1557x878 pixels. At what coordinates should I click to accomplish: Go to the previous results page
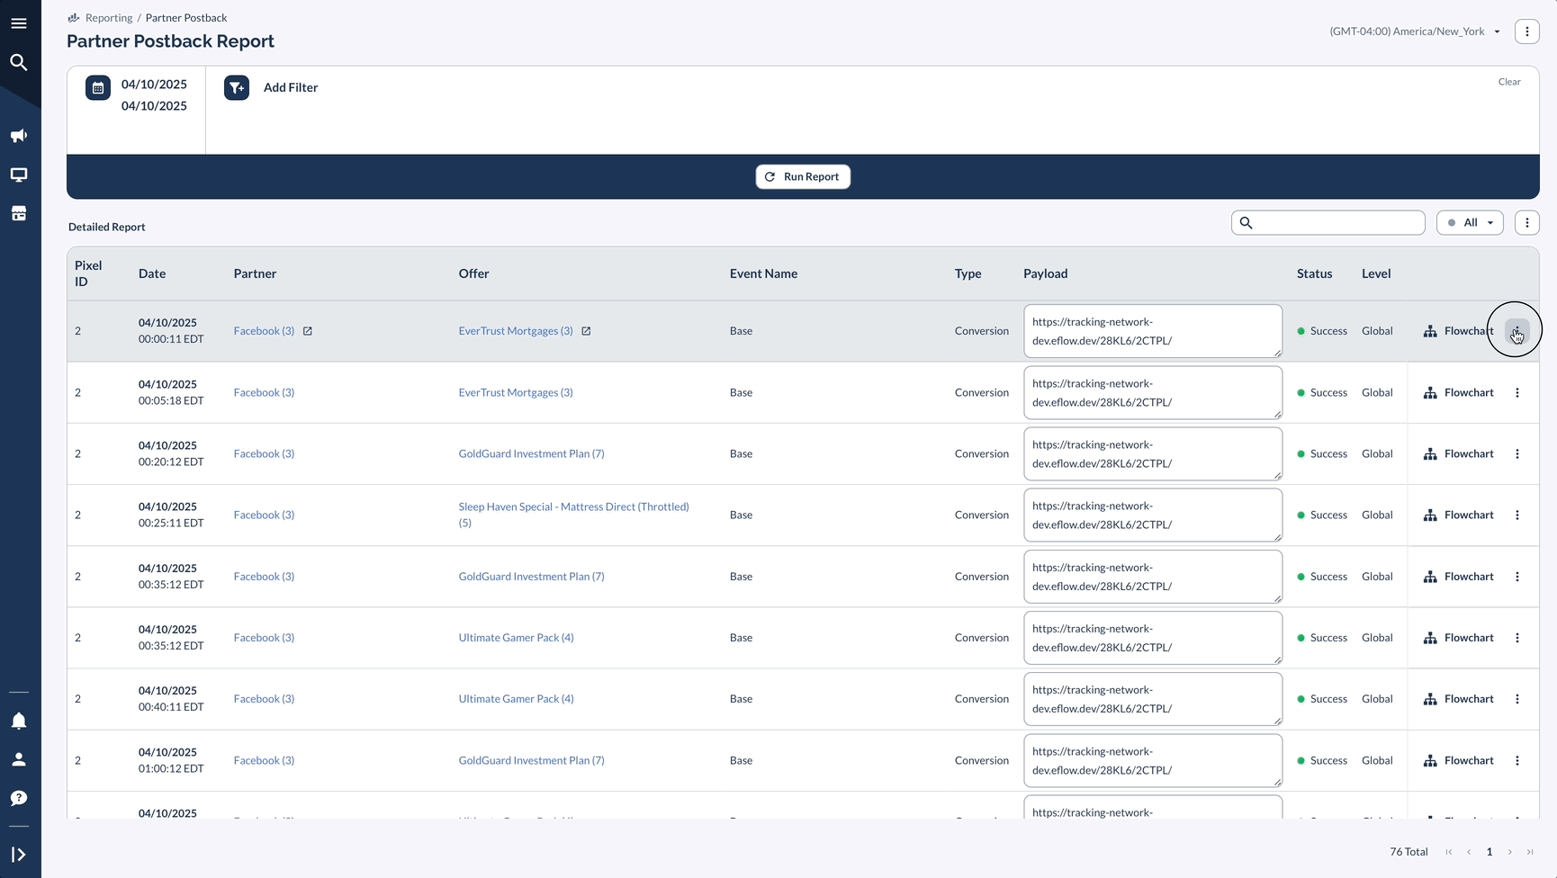click(1469, 852)
